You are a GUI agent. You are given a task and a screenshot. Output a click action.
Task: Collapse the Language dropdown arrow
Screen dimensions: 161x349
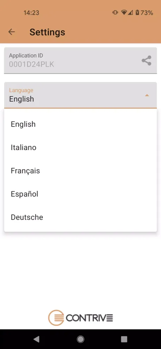point(147,95)
